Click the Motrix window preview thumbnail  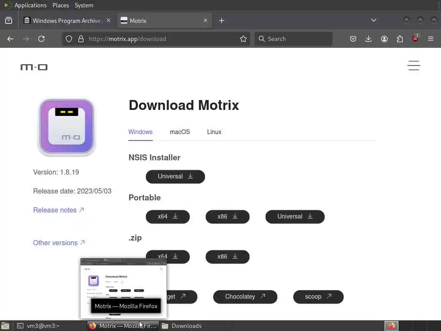tap(124, 288)
